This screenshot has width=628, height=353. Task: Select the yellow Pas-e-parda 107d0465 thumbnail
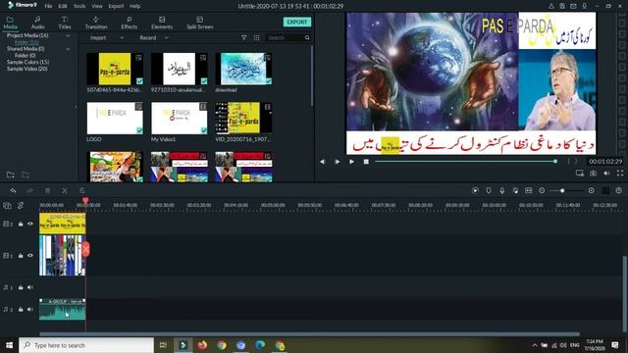[x=115, y=69]
